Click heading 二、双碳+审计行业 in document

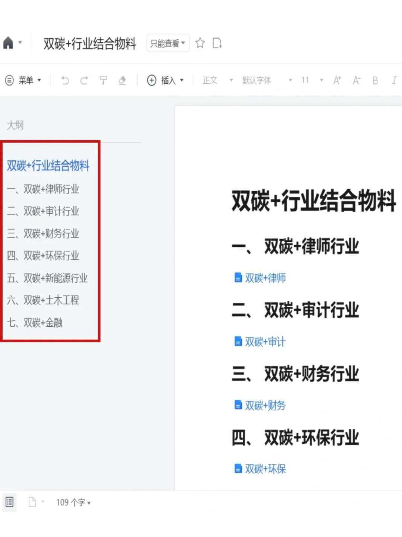click(296, 310)
